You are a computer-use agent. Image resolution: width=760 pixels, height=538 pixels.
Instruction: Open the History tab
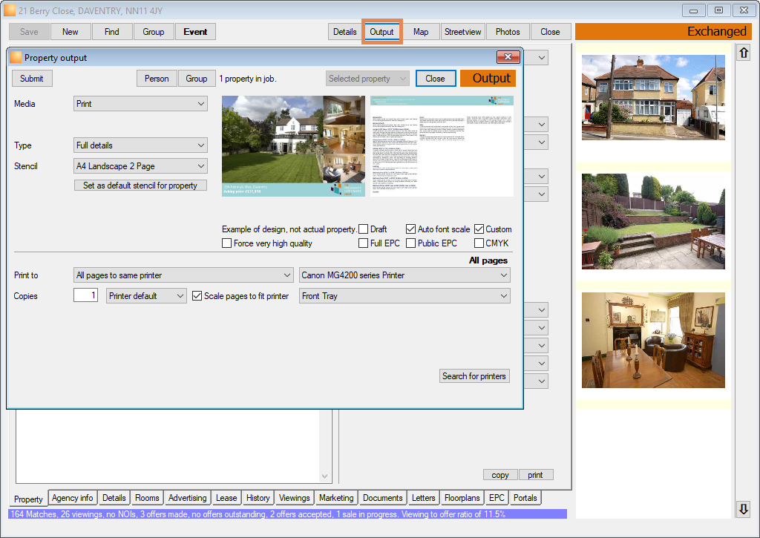[258, 498]
